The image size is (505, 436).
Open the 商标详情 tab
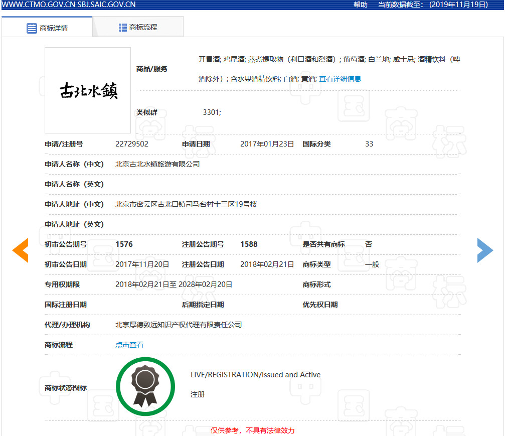47,27
